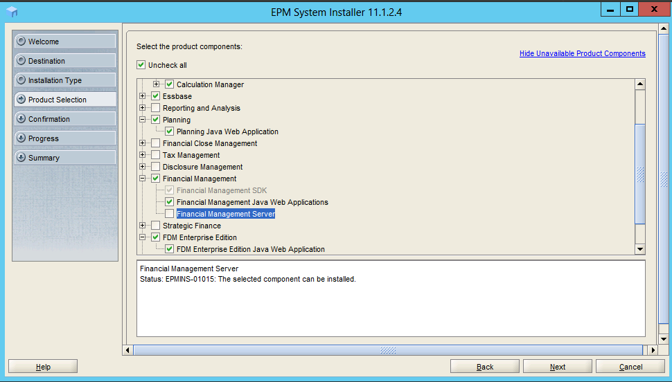Go to the Destination step

(x=65, y=61)
